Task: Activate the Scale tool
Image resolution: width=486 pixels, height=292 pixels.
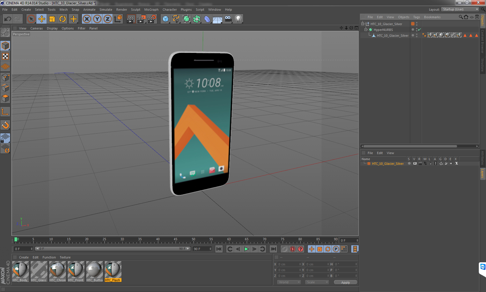Action: click(52, 19)
